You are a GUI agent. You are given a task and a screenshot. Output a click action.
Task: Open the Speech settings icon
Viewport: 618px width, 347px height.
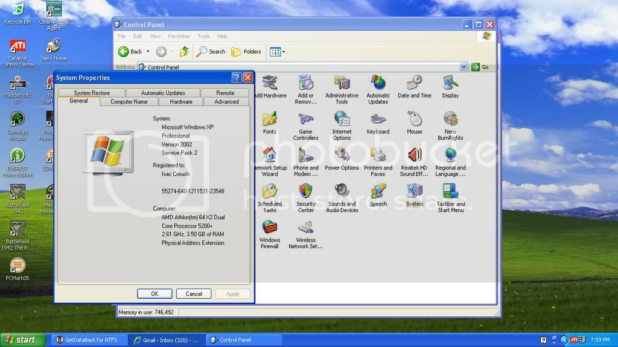378,195
